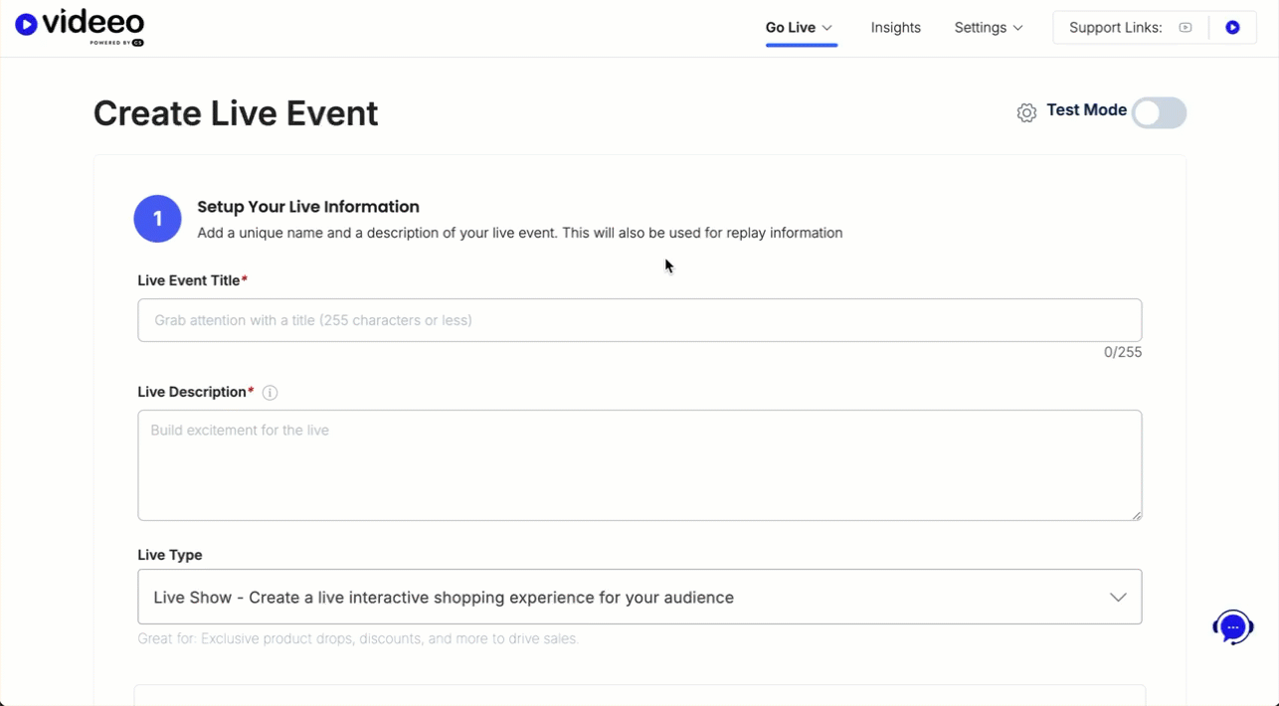Screen dimensions: 1279x706
Task: Click the gear icon beside Test Mode
Action: pyautogui.click(x=1026, y=112)
